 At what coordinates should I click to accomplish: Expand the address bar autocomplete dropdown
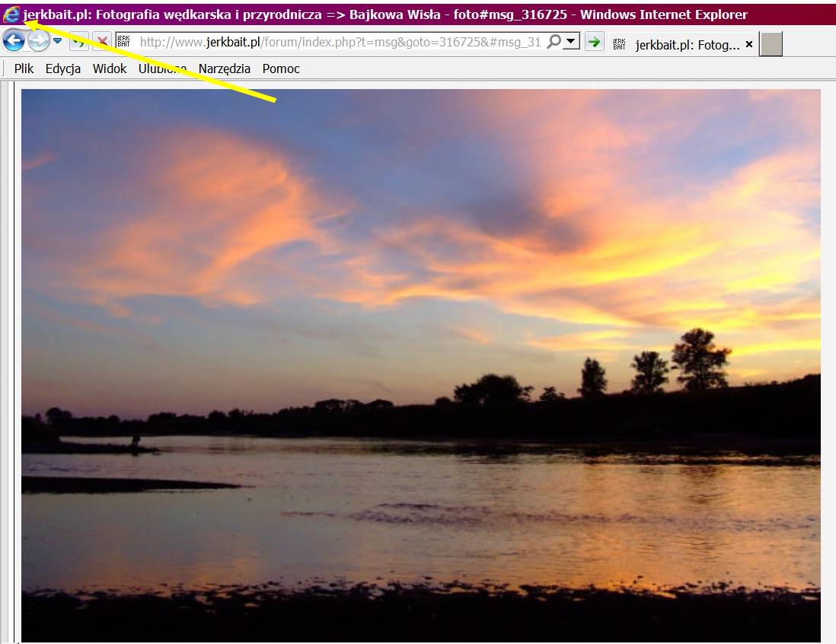coord(570,43)
